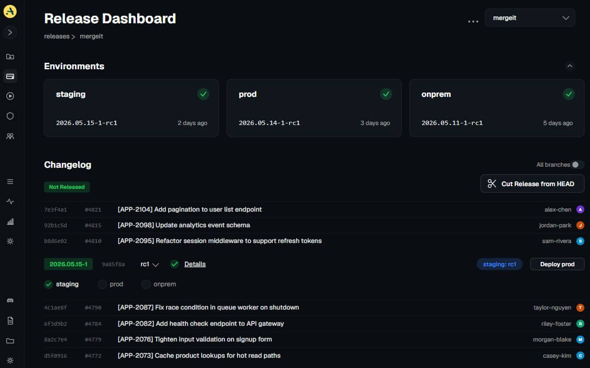Click version 2026.05.11-1-rc1 on onprem card

pos(452,123)
